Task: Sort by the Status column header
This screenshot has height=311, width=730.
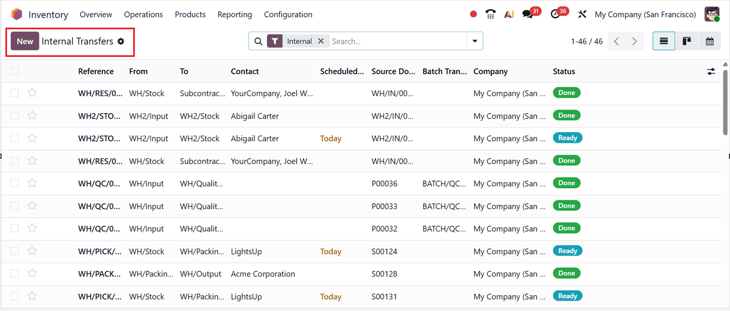Action: coord(564,72)
